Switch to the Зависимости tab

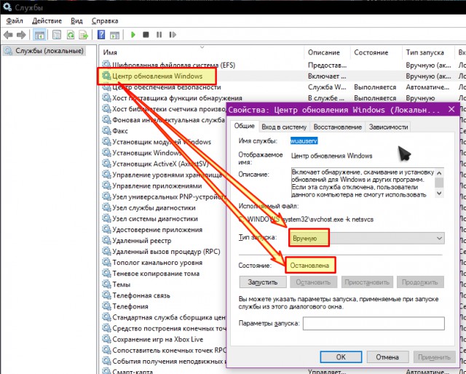[388, 127]
